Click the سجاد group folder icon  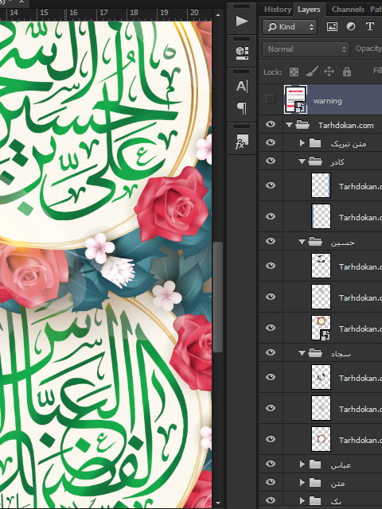315,353
